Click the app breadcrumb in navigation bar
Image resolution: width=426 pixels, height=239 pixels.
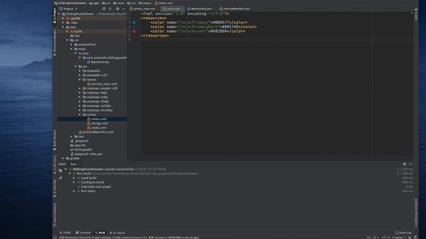[94, 3]
